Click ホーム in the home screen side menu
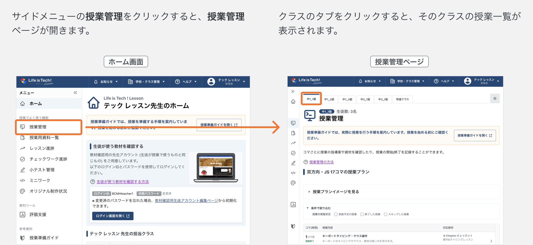 click(49, 104)
